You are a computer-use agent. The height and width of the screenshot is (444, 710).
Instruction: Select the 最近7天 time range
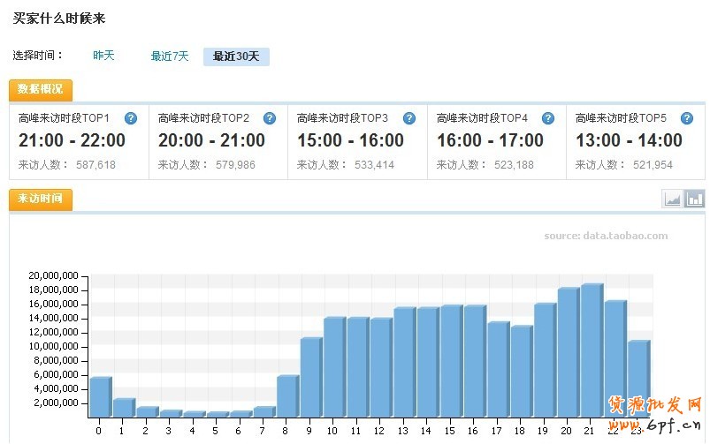pos(170,56)
